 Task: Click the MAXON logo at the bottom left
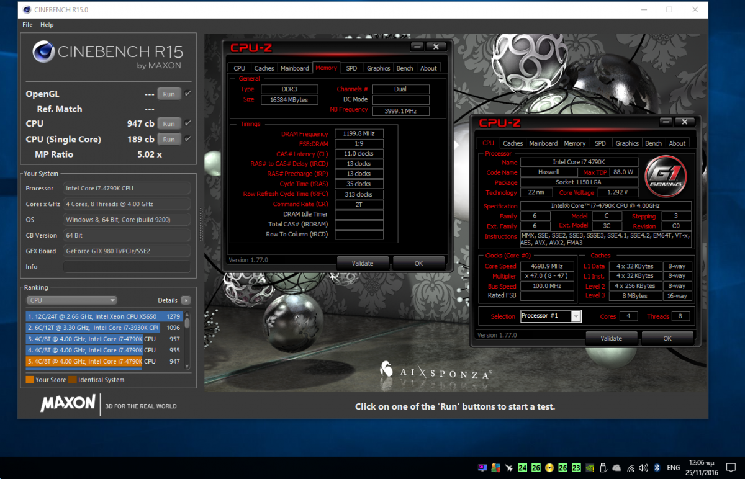(x=68, y=403)
